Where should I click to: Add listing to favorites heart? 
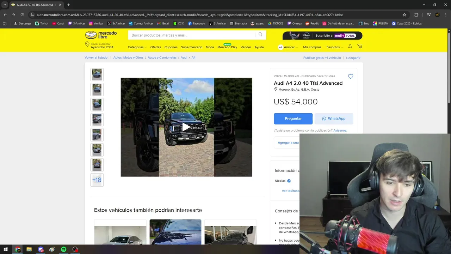[351, 77]
